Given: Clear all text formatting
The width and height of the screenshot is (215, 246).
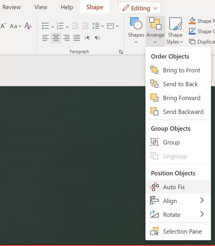Looking at the screenshot, I should click(x=28, y=26).
